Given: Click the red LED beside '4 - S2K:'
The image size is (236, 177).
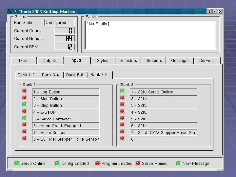Looking at the screenshot, I should (x=122, y=111).
